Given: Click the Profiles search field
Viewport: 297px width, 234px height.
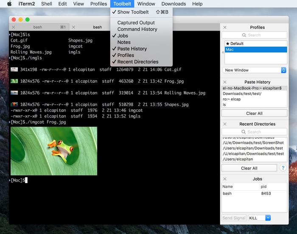Looking at the screenshot, I should click(255, 35).
